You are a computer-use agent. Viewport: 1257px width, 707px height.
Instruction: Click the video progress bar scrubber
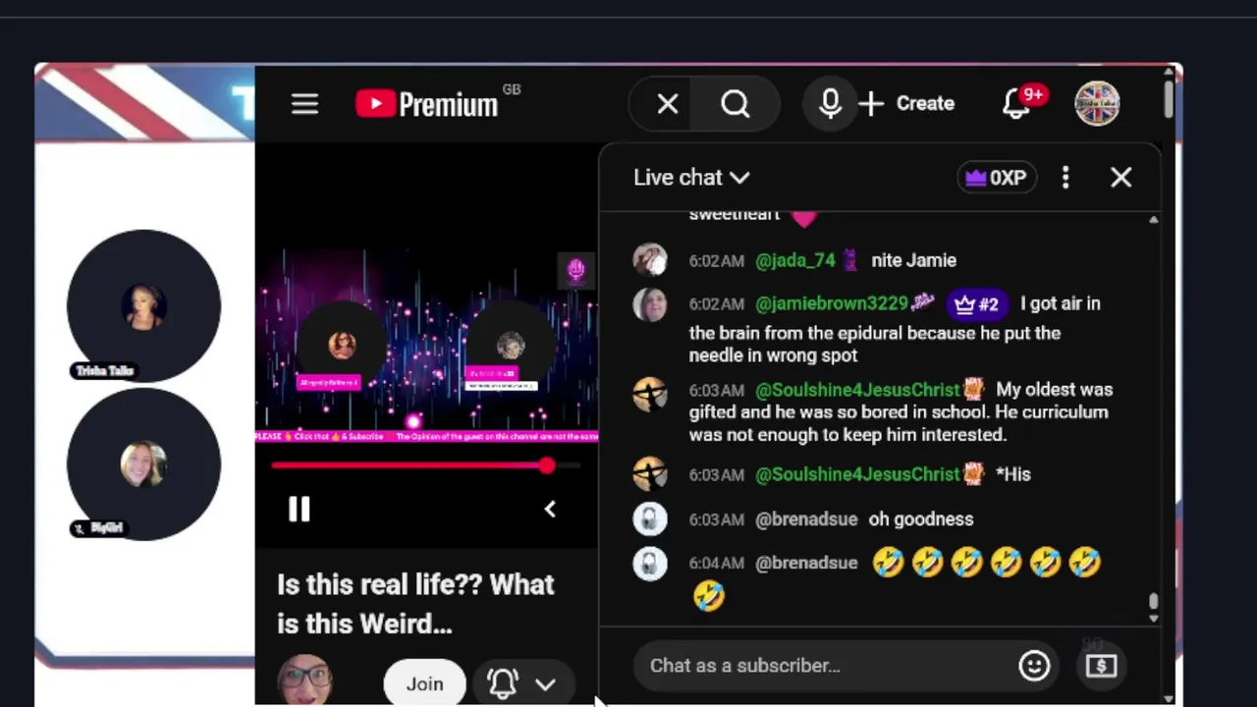click(x=547, y=466)
